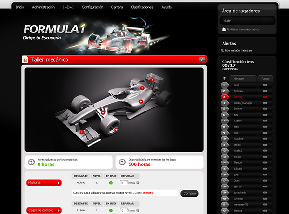Open the Clasificaciones menu

tap(142, 7)
